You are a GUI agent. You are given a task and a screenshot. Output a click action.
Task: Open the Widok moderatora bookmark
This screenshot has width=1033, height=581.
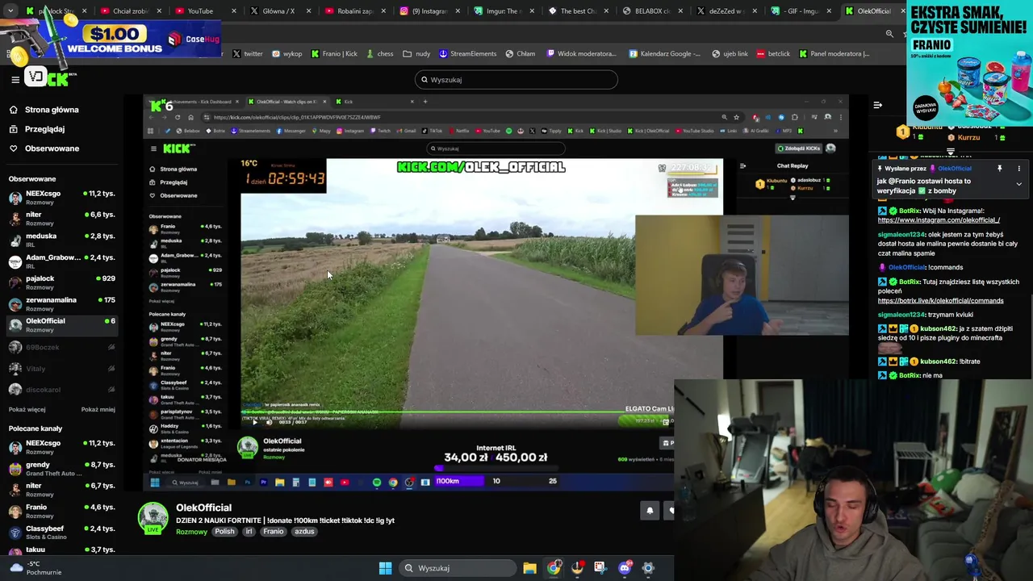point(581,54)
